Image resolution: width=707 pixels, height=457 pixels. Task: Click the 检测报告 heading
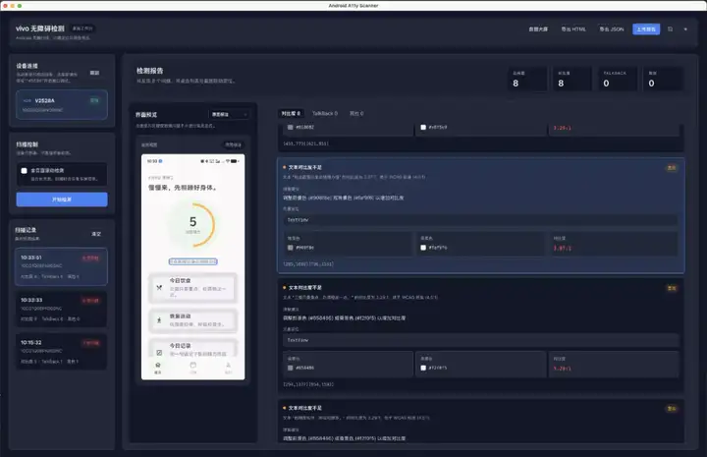(x=150, y=71)
